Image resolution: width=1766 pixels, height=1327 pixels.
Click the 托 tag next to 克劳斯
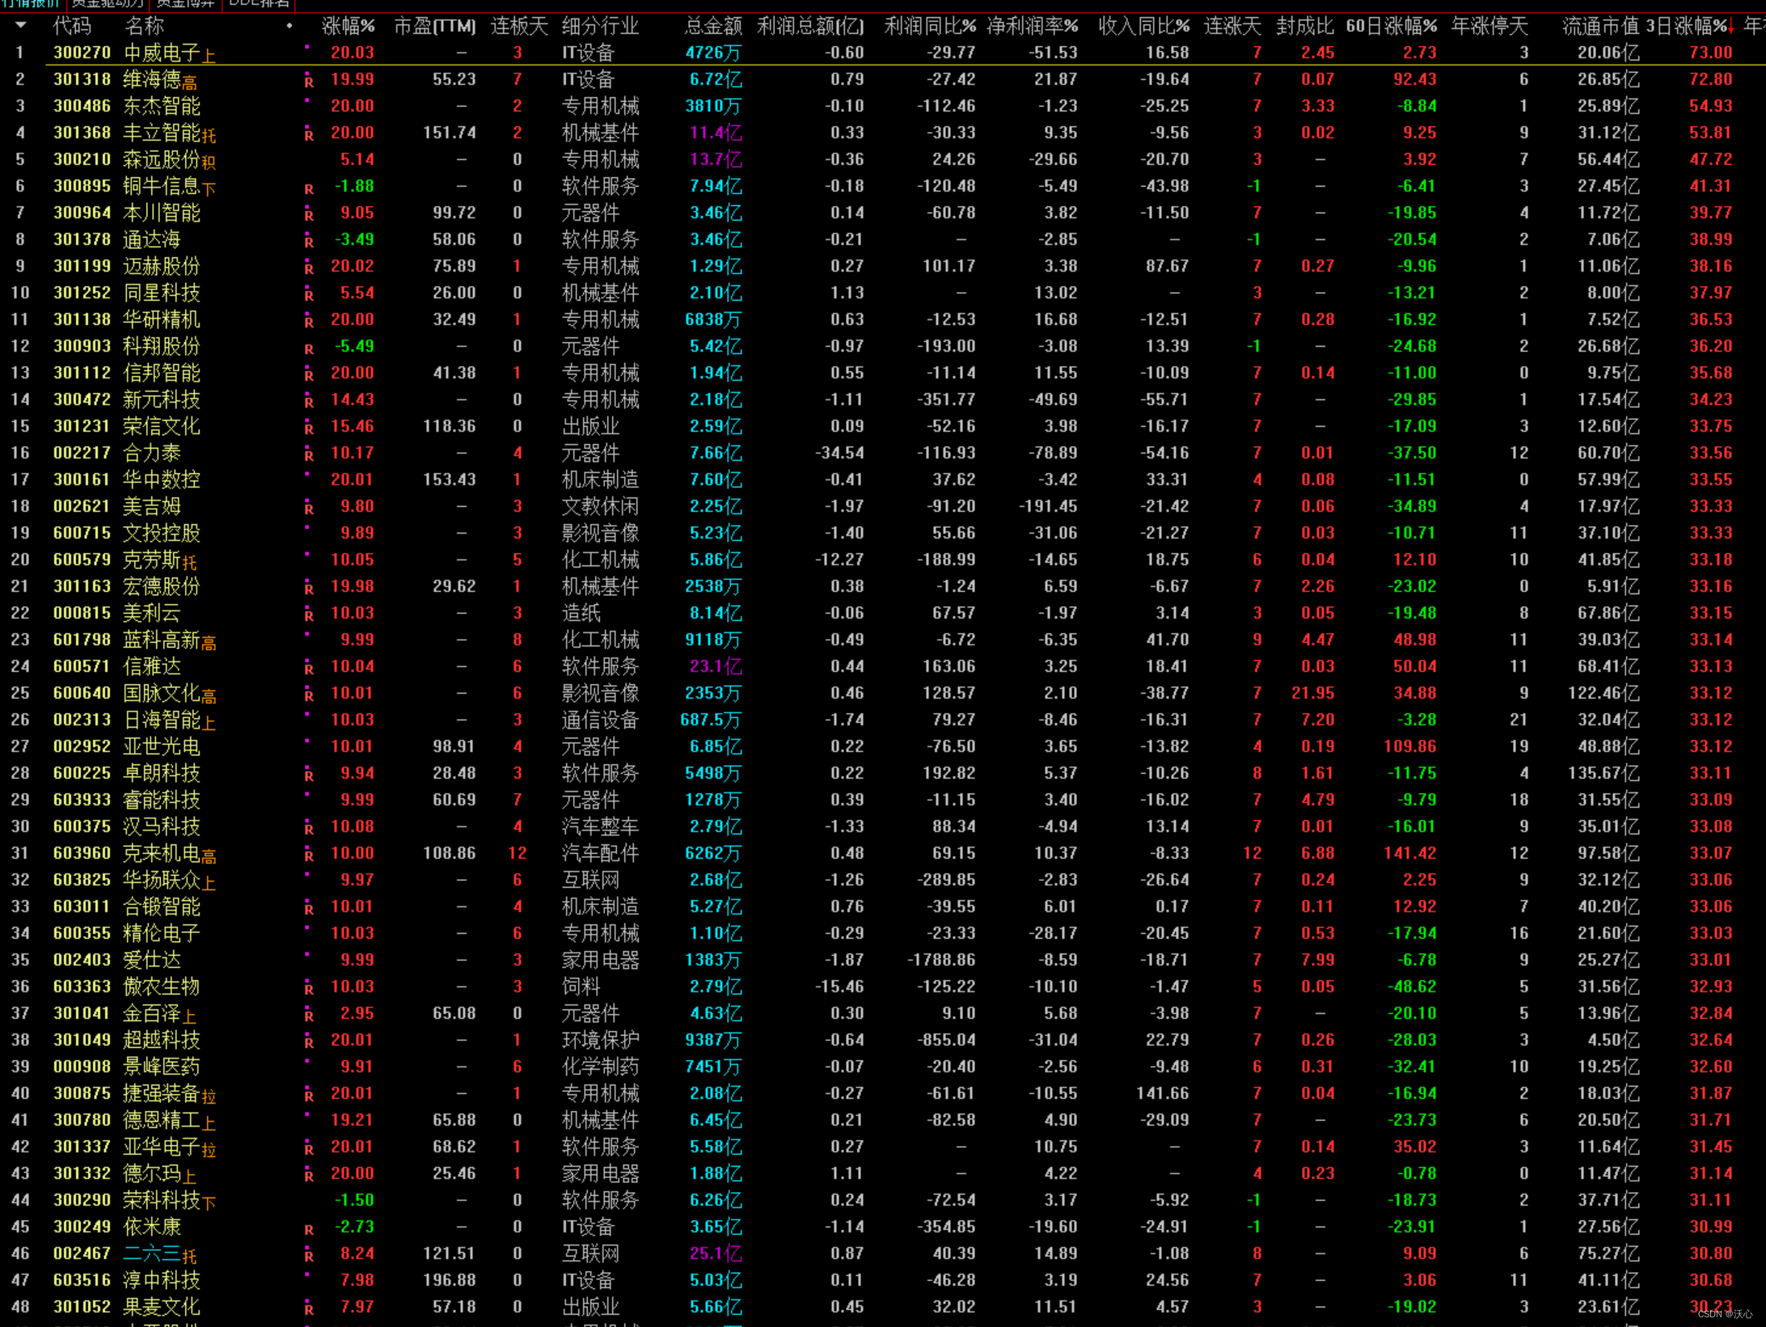point(190,564)
